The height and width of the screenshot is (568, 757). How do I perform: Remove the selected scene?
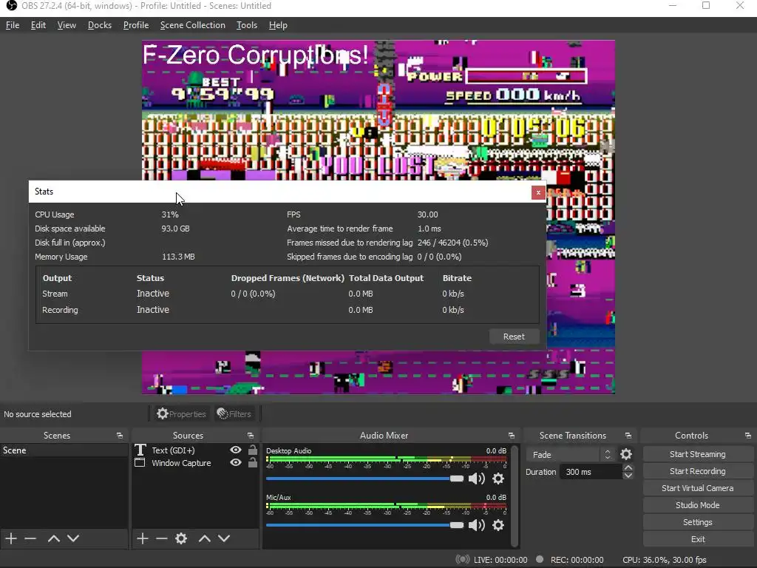[x=30, y=538]
